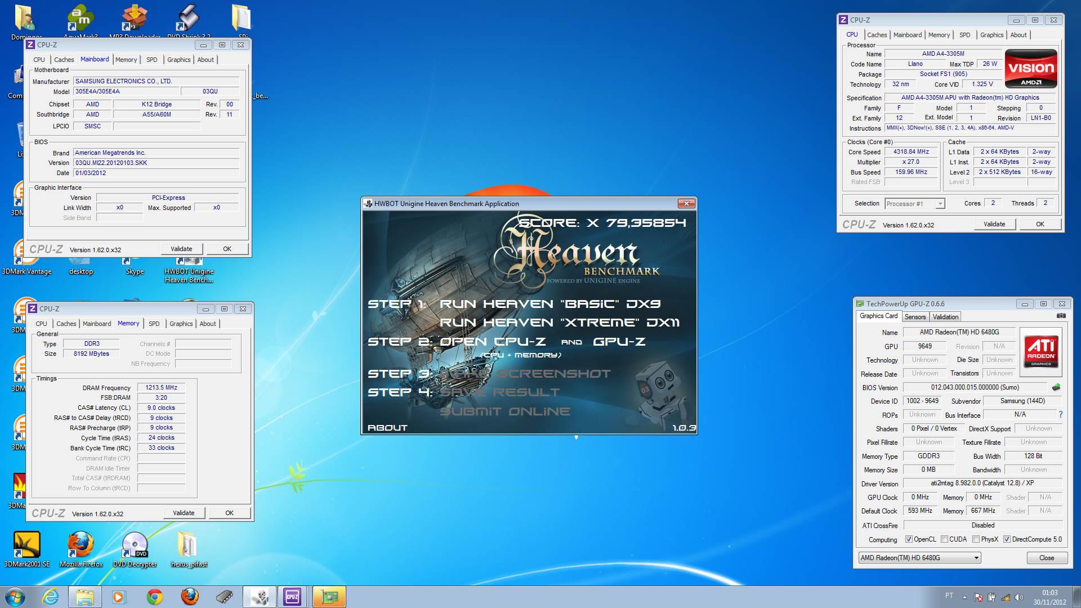Open Mainboard tab in processor CPU-Z window
This screenshot has height=608, width=1081.
click(908, 35)
